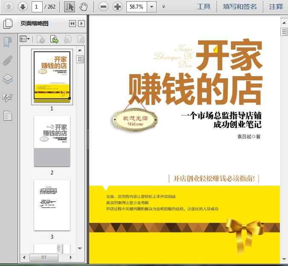
Task: Toggle the text selection cursor tool
Action: pos(70,6)
